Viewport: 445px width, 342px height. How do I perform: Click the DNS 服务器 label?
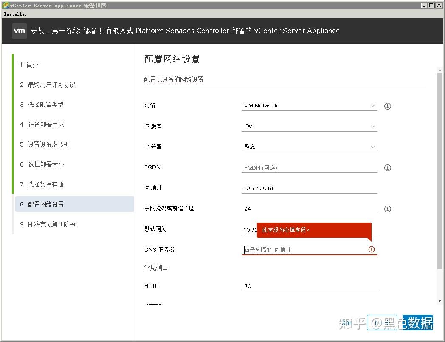(x=159, y=249)
